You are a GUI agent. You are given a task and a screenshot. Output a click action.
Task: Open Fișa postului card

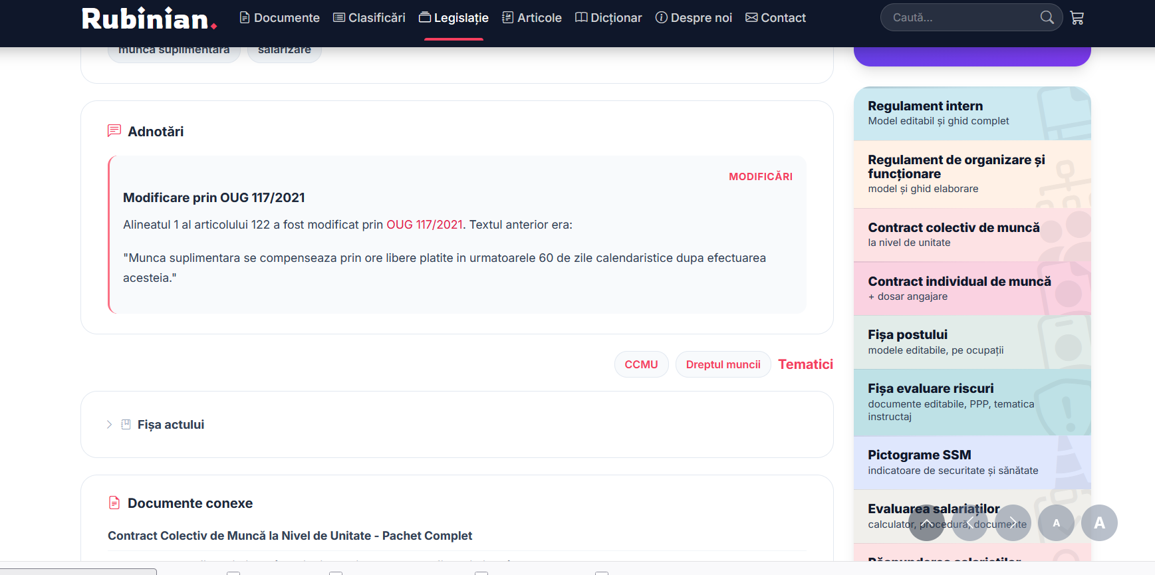972,342
